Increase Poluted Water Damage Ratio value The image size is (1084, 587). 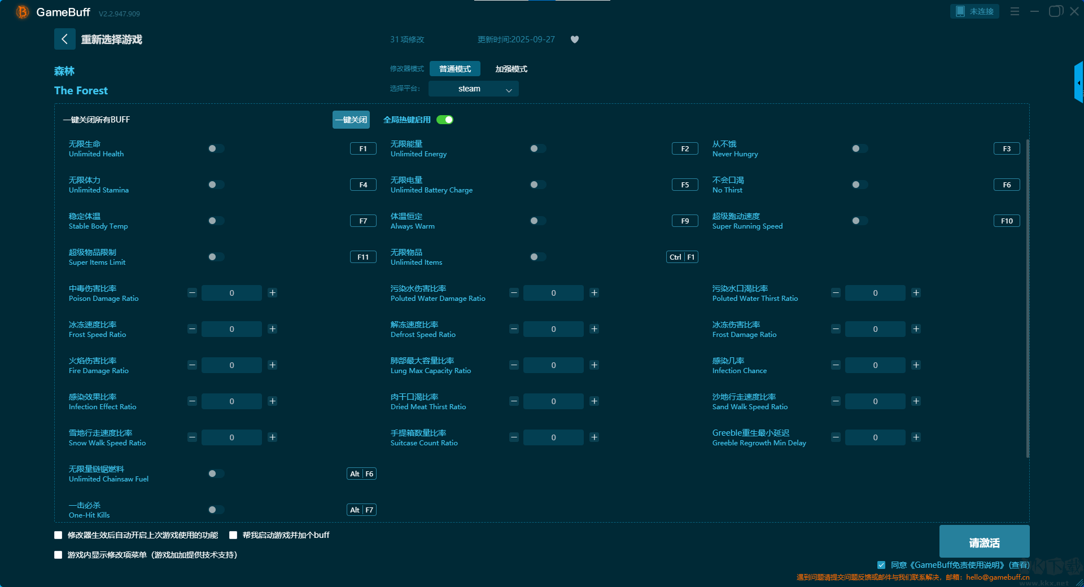tap(594, 293)
